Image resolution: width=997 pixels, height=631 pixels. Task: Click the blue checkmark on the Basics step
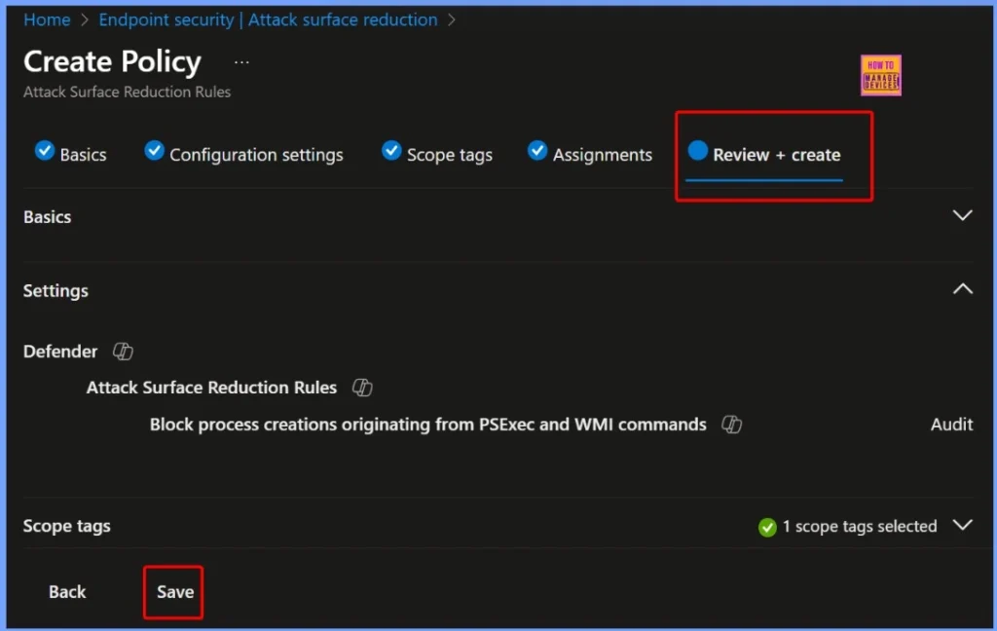point(44,151)
